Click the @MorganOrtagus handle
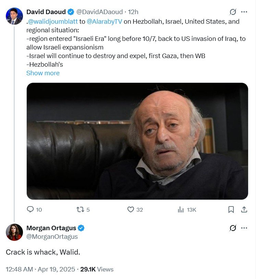The height and width of the screenshot is (279, 257). [x=52, y=237]
